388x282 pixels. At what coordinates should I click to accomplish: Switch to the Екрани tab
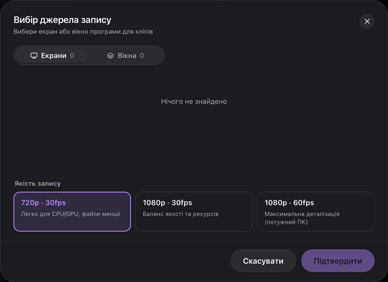tap(52, 56)
